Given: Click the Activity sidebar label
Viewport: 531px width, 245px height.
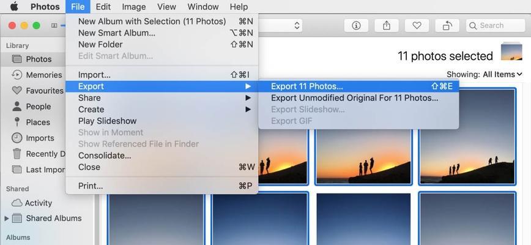Looking at the screenshot, I should [39, 203].
